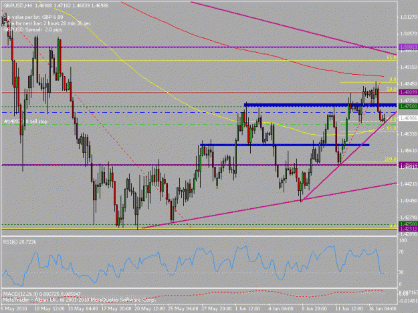
Task: Click the 1.46330 price scale value
Action: [409, 133]
